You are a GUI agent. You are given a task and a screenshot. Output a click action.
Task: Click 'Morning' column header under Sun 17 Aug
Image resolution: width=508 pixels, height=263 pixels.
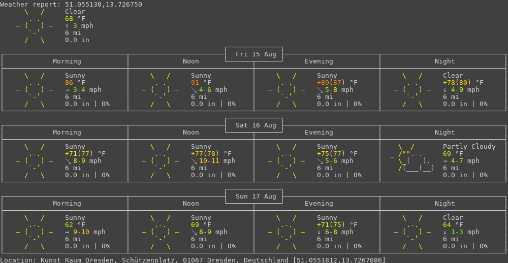[x=67, y=204]
